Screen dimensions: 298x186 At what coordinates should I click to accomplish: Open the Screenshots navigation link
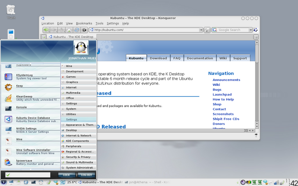223,114
